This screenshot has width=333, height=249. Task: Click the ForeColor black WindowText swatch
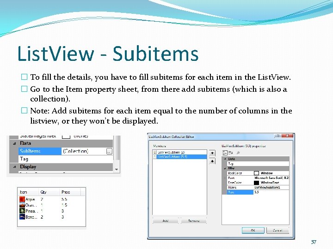(256, 183)
